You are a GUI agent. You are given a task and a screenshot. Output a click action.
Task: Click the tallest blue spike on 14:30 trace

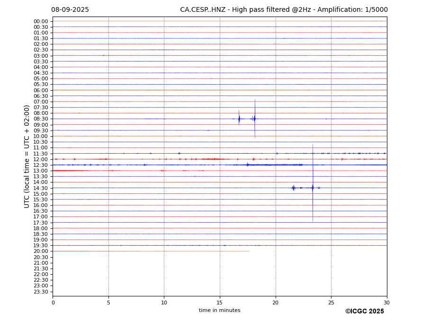coord(313,183)
